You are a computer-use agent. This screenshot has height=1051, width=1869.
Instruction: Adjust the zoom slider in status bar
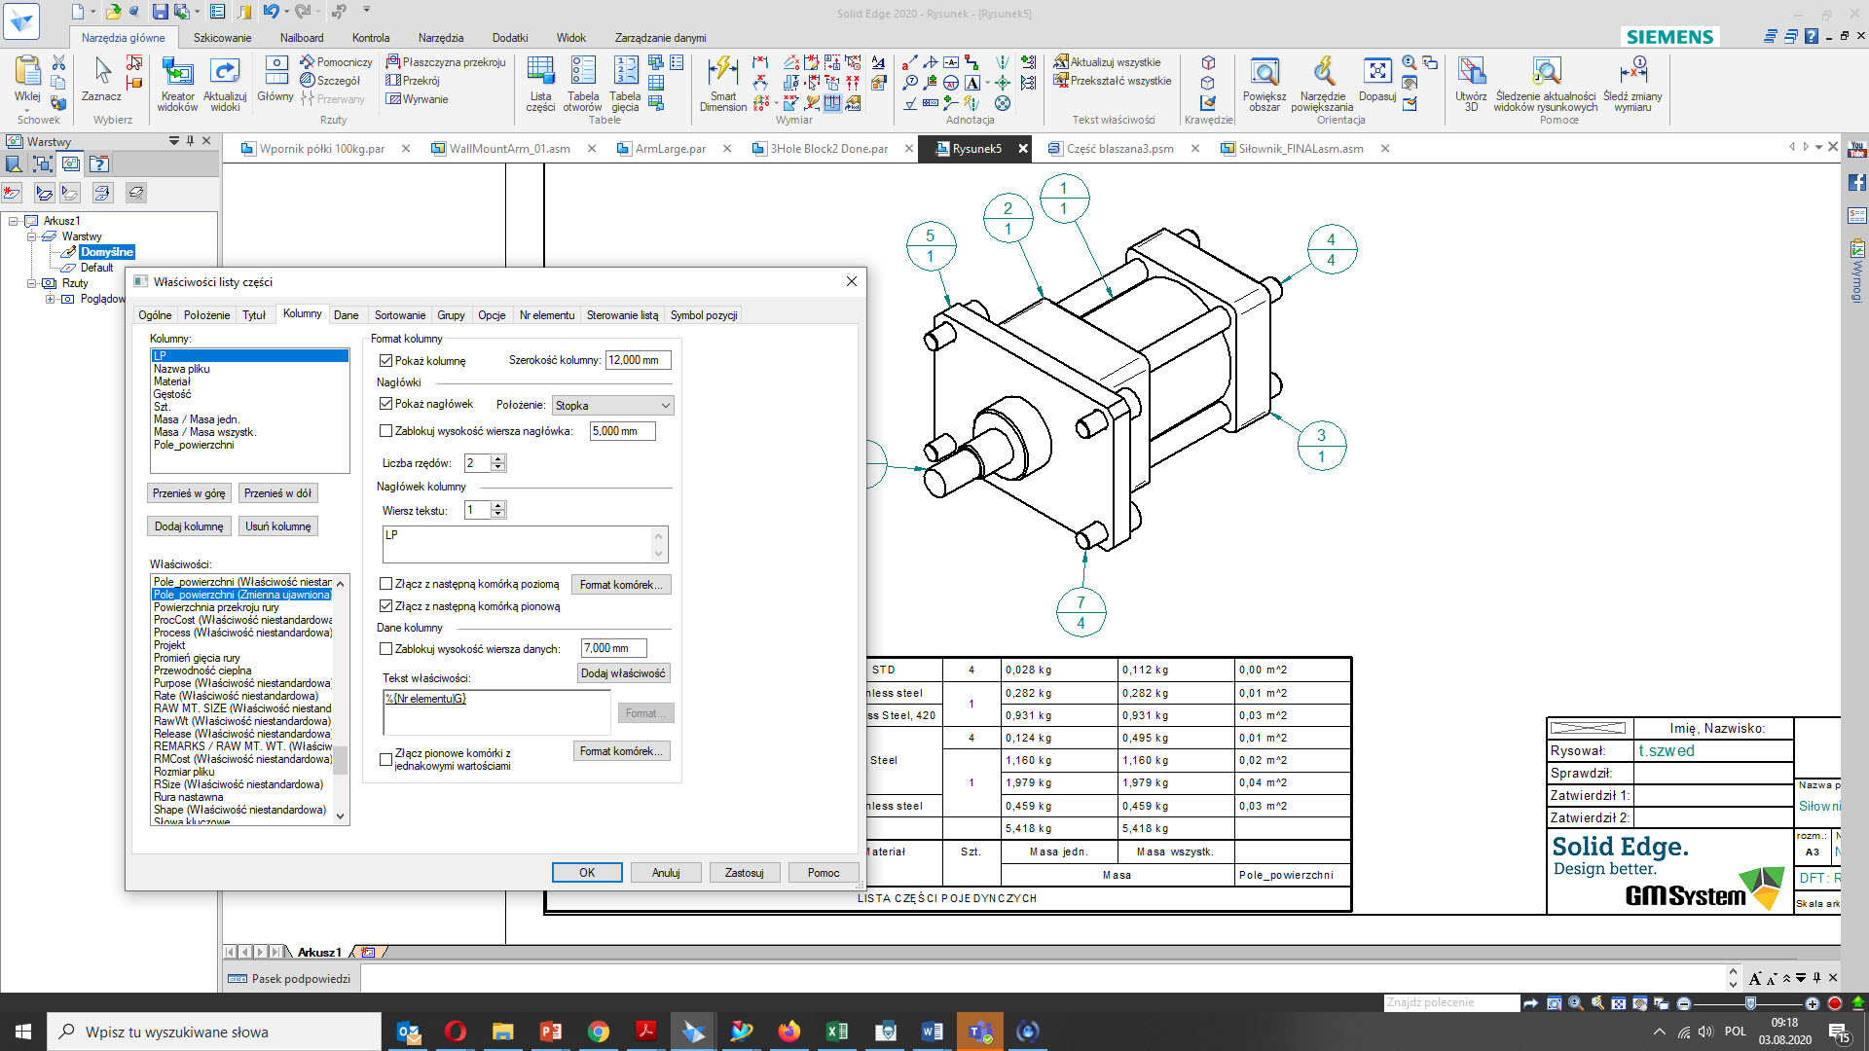[1750, 1003]
